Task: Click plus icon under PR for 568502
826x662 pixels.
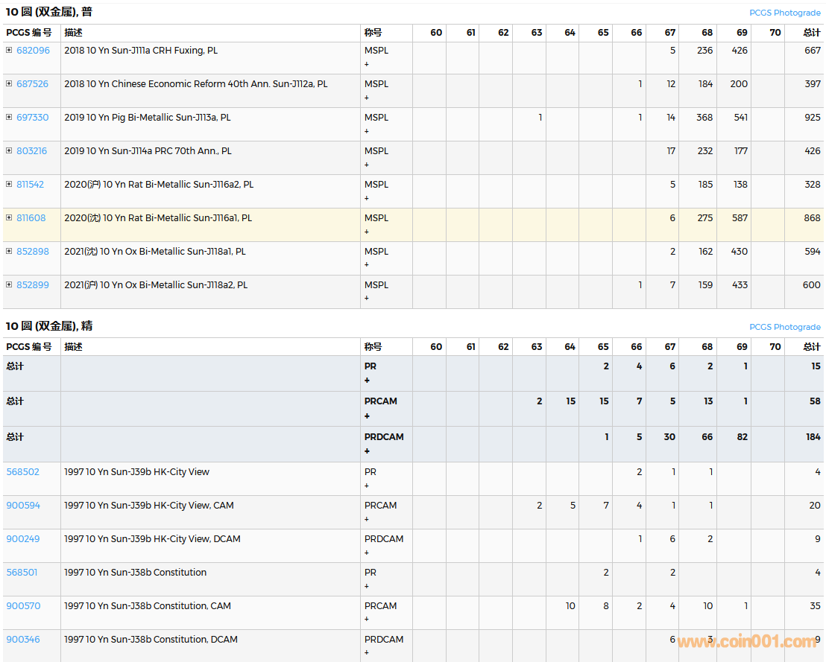Action: tap(367, 486)
